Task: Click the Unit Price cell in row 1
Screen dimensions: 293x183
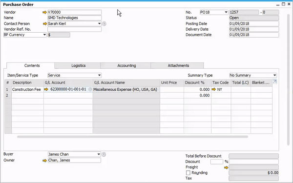Action: (x=172, y=89)
